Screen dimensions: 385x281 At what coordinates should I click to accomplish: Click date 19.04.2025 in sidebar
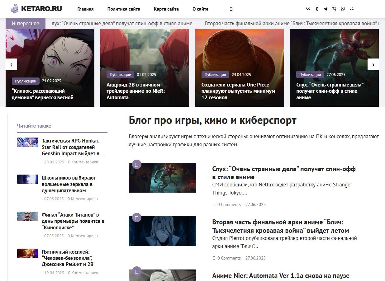click(x=54, y=273)
